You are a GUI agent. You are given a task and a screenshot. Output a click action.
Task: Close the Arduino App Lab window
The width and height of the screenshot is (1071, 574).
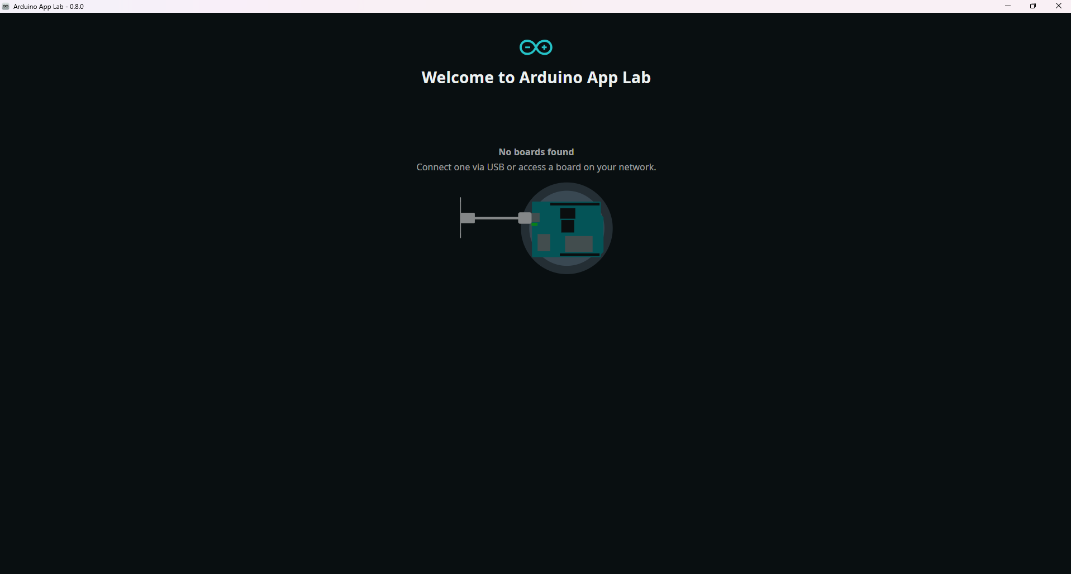click(x=1058, y=6)
